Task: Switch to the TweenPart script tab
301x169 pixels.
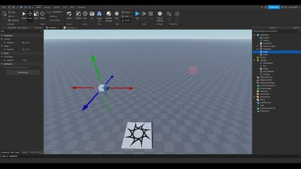Action: (x=71, y=28)
